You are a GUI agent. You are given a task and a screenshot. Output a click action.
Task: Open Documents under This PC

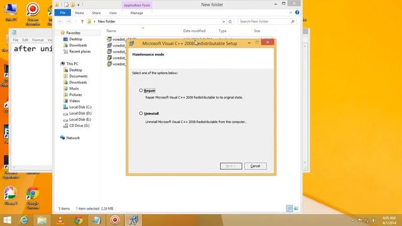tap(78, 76)
